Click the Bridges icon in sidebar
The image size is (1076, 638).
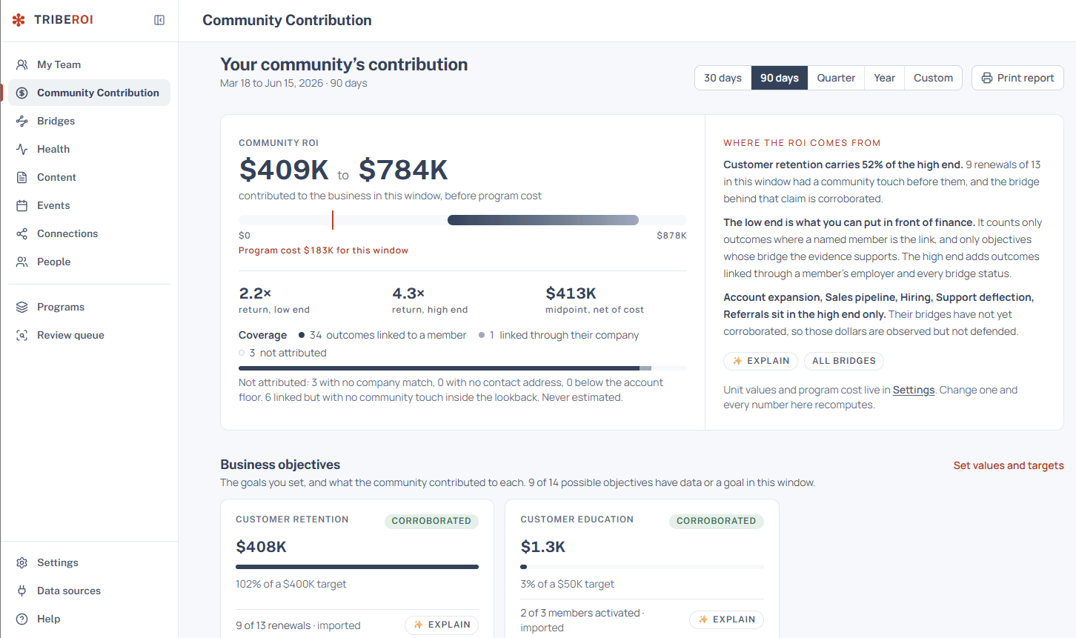(22, 121)
